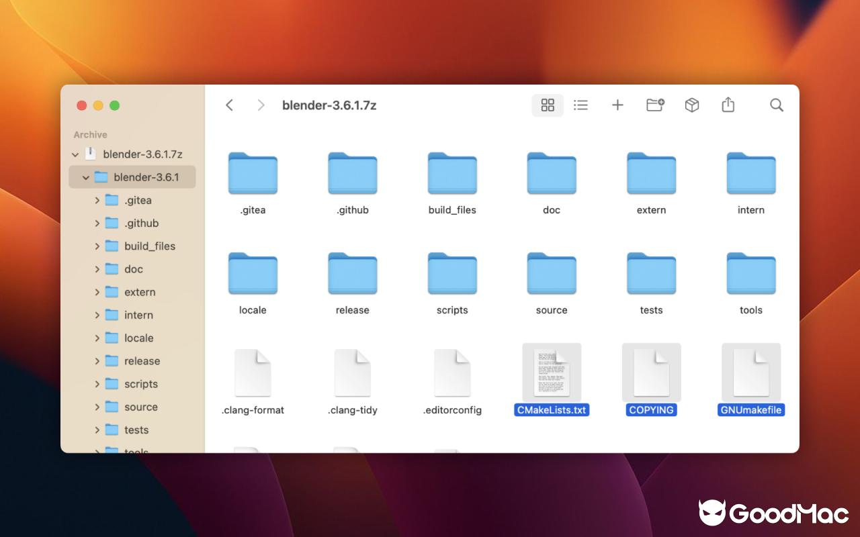Switch to list view in the toolbar
The height and width of the screenshot is (537, 860).
coord(580,105)
